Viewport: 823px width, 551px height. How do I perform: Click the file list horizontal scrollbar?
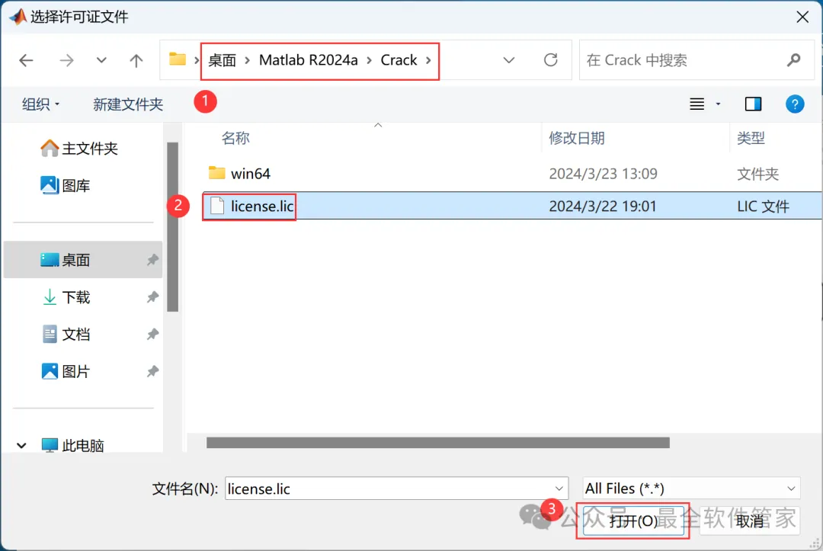coord(437,443)
